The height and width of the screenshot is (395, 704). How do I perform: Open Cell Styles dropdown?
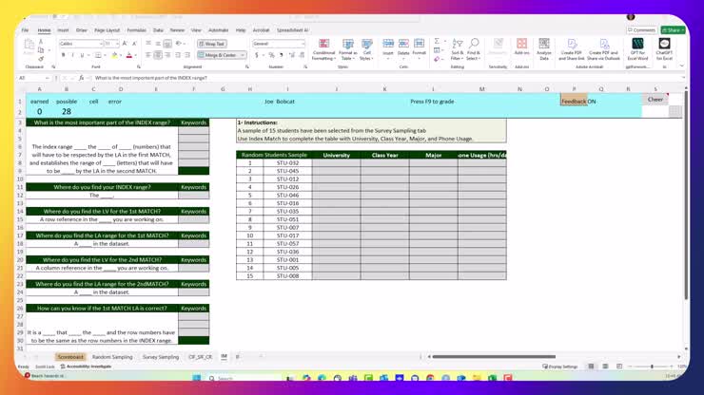[x=367, y=49]
